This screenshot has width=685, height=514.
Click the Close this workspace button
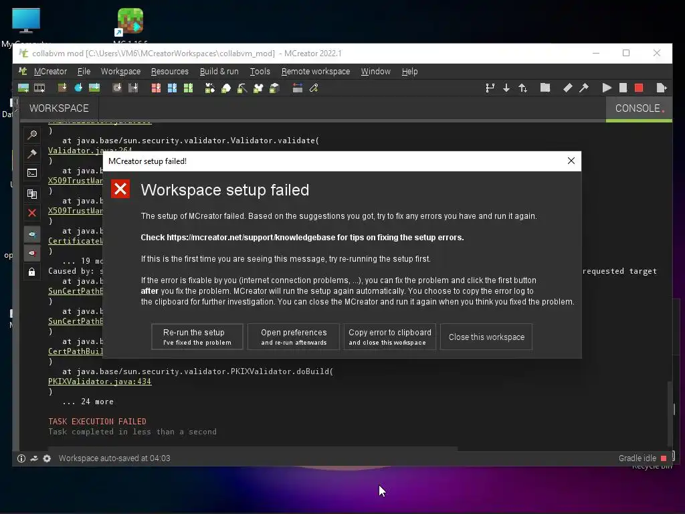click(486, 337)
